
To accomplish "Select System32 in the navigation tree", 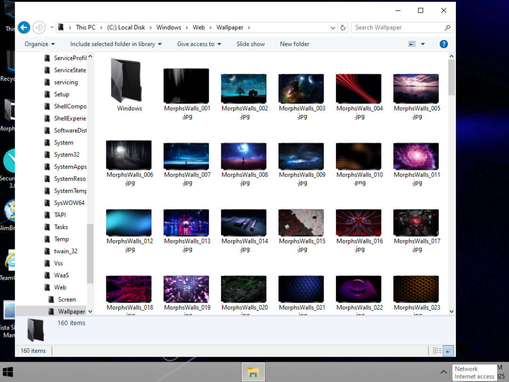I will (x=66, y=155).
